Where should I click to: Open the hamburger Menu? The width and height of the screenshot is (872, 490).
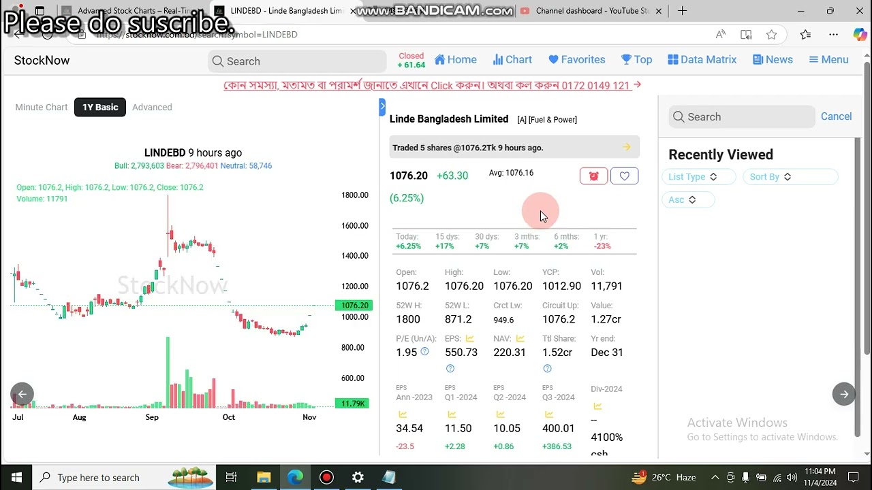[x=828, y=60]
